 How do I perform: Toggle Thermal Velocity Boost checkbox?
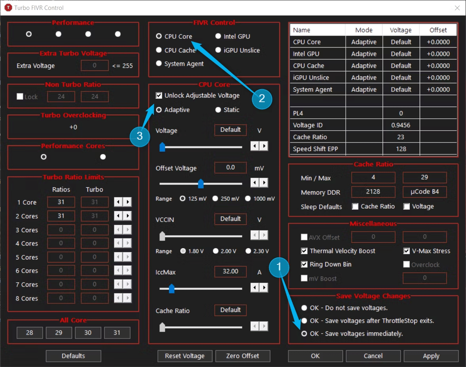click(x=304, y=251)
